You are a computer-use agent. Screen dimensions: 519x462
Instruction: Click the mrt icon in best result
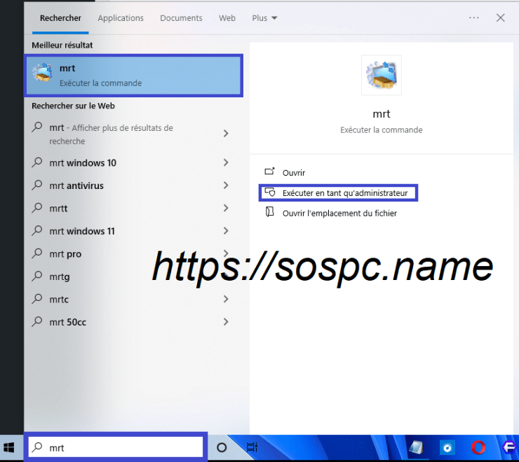coord(42,72)
